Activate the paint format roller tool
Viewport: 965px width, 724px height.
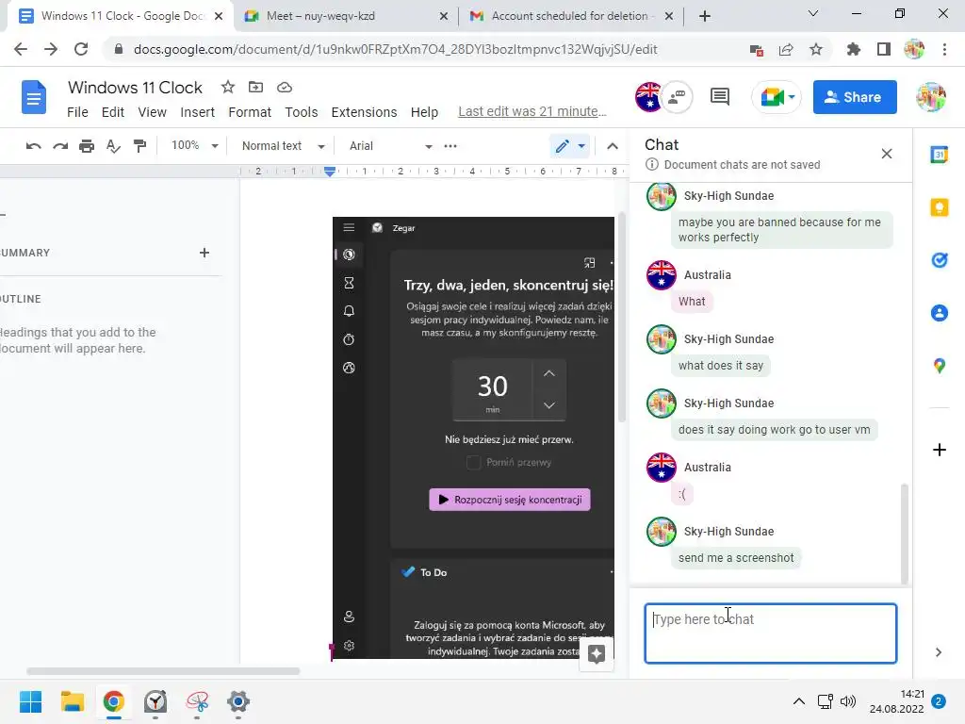coord(140,146)
